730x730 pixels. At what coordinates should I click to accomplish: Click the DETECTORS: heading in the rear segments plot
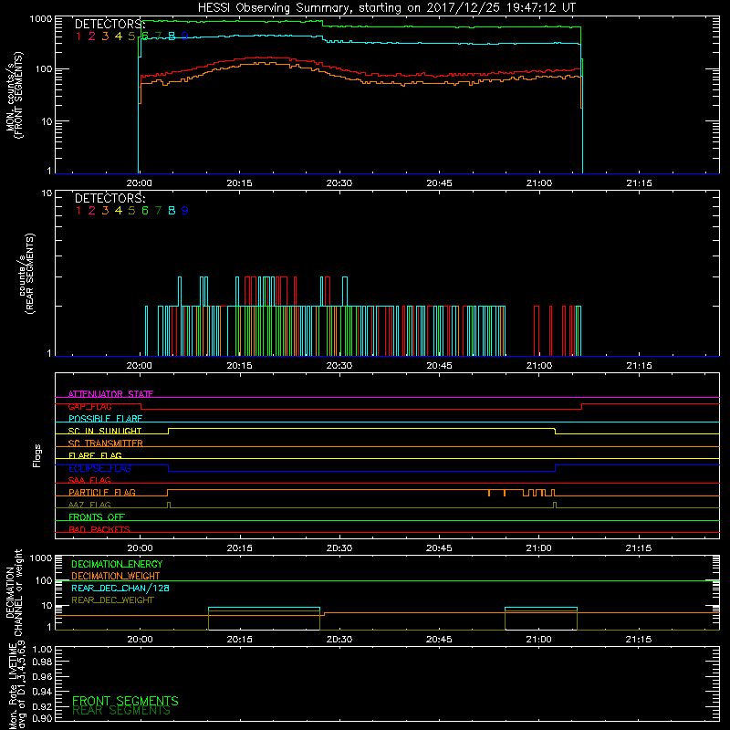[110, 198]
